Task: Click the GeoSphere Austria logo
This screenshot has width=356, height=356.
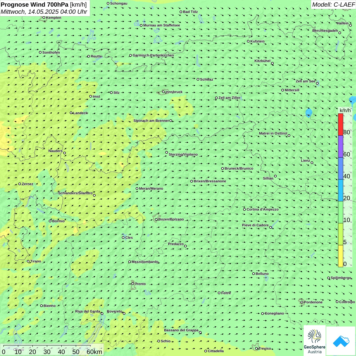Action: pos(315,341)
